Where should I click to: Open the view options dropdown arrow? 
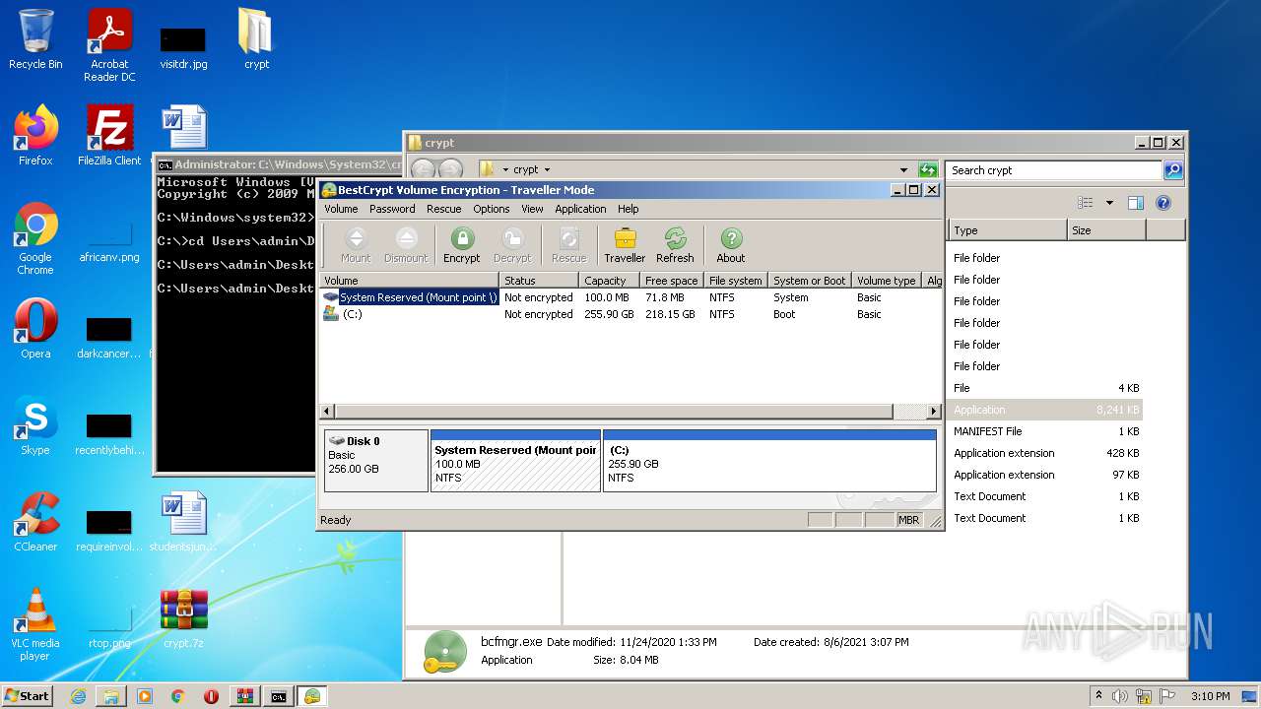point(1109,203)
